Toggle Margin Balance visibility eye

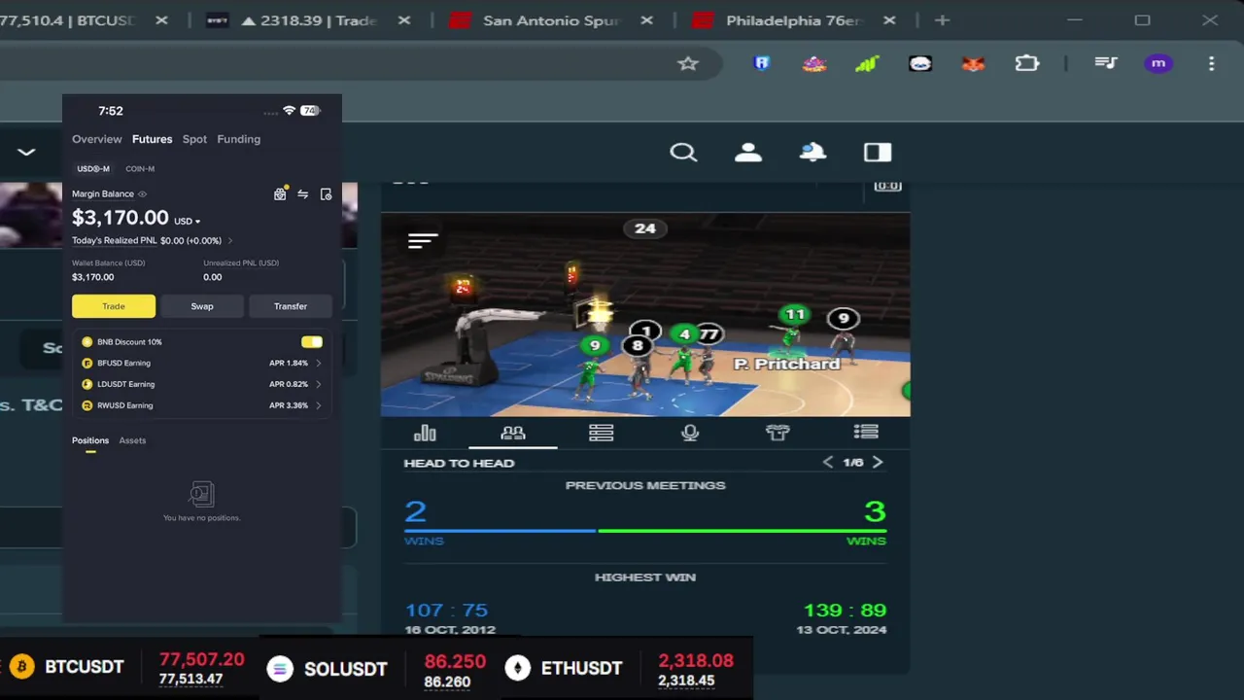pos(143,194)
